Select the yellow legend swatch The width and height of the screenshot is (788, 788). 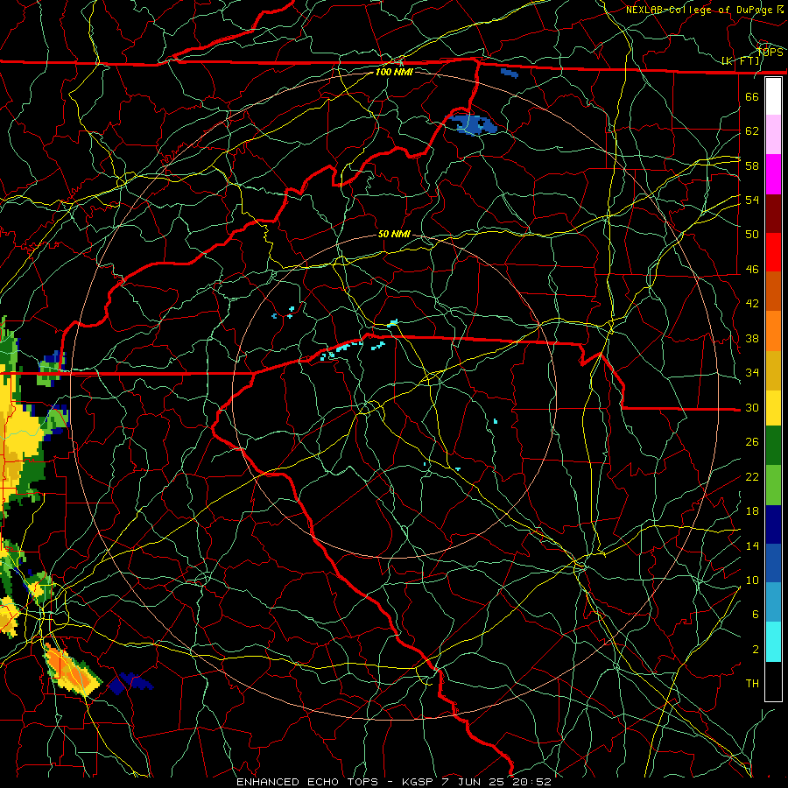[x=773, y=408]
